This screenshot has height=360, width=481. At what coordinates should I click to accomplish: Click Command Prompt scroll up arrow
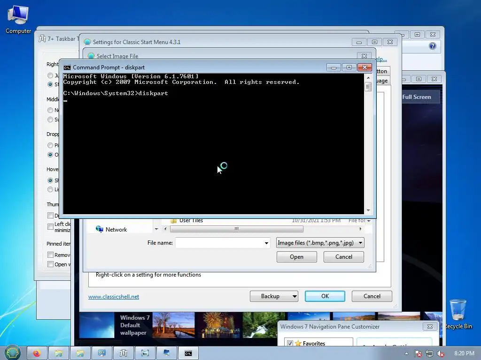(x=368, y=78)
